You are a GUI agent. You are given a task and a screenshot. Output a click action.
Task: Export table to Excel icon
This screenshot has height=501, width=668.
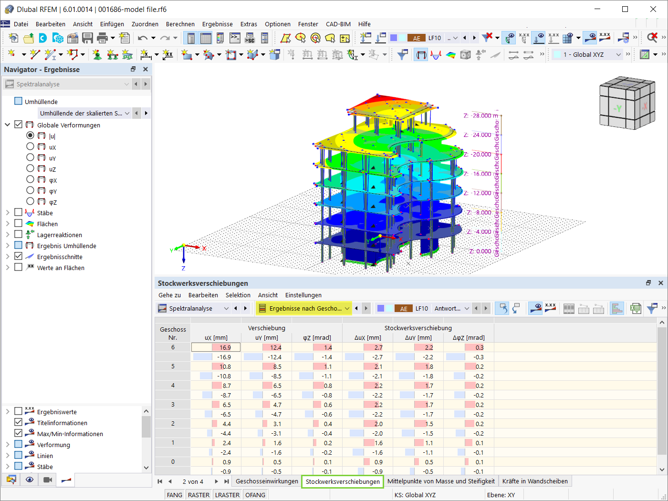coord(635,309)
